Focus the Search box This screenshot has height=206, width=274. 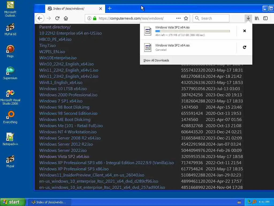tap(211, 18)
